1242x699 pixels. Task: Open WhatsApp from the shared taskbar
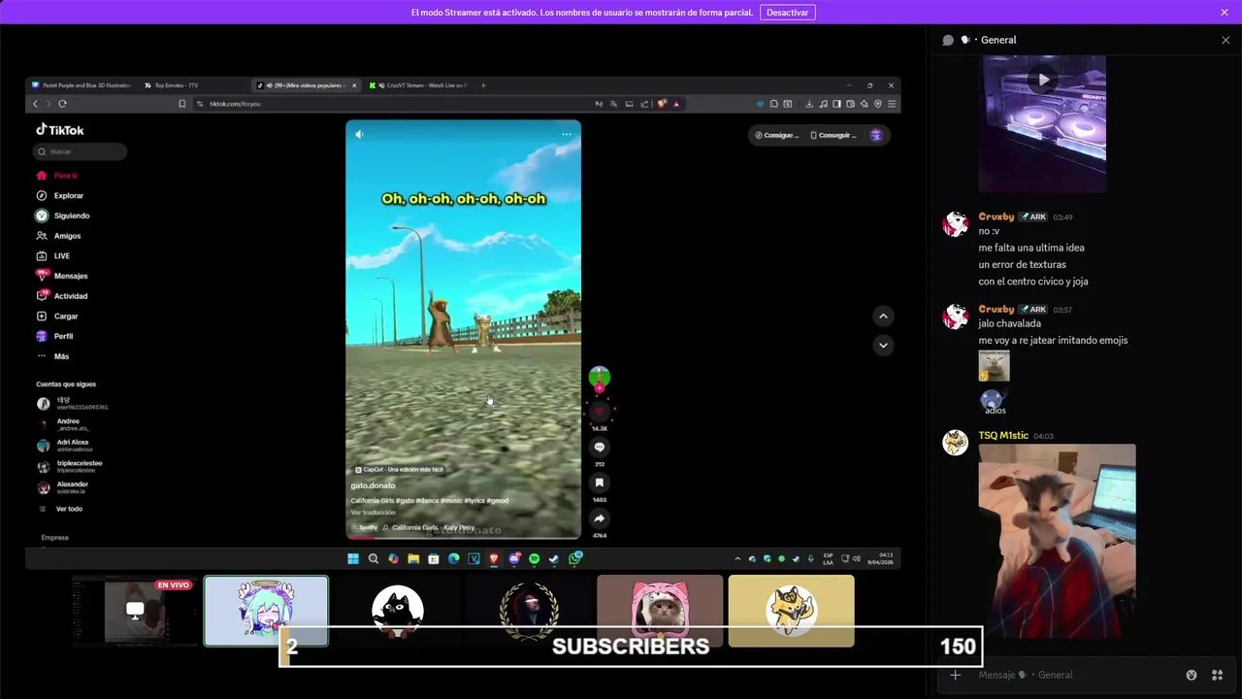pos(574,558)
